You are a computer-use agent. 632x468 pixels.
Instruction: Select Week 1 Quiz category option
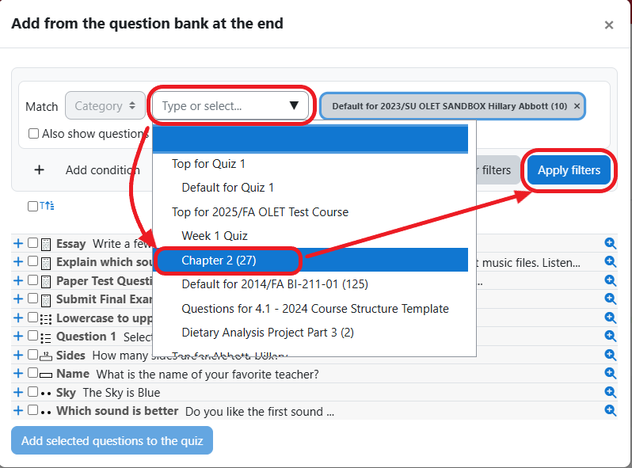[x=214, y=235]
